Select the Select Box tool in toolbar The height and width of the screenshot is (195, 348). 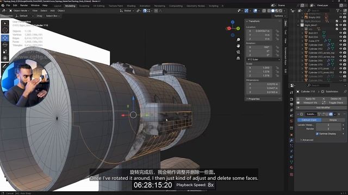click(5, 23)
